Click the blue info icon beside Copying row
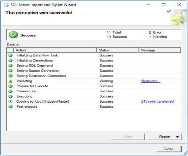Image resolution: width=188 pixels, height=156 pixels. (10, 102)
